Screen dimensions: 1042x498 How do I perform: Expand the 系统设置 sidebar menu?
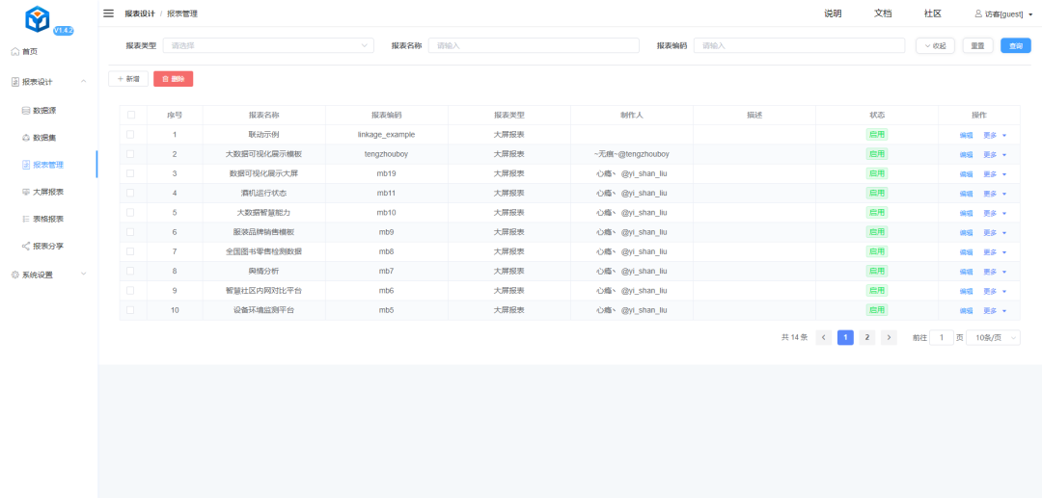48,275
